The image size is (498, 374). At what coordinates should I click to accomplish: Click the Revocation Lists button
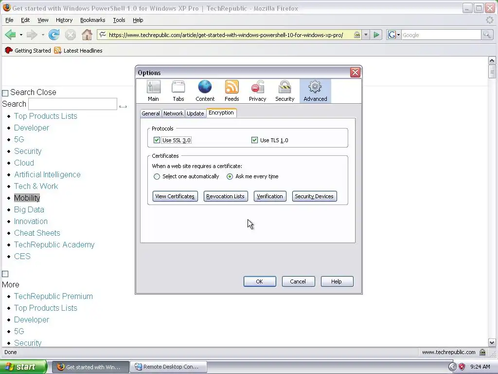point(226,196)
